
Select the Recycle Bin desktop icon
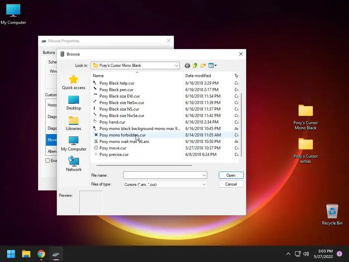(x=332, y=215)
